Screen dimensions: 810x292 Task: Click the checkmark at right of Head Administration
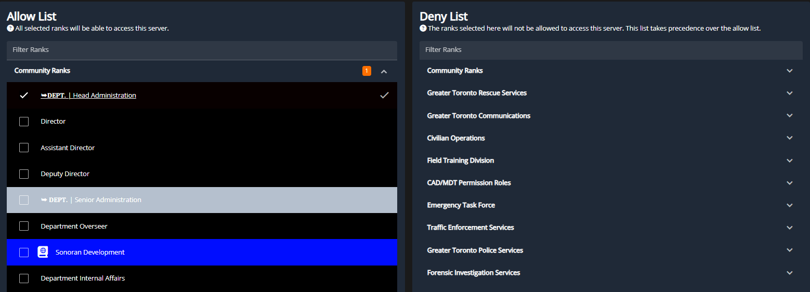pyautogui.click(x=384, y=95)
